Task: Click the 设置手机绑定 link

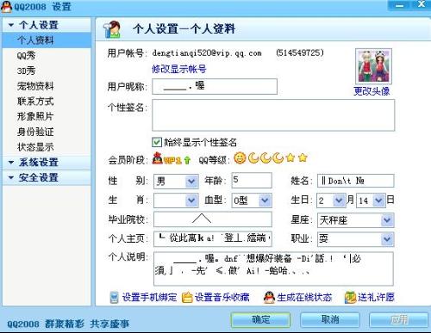Action: tap(149, 297)
